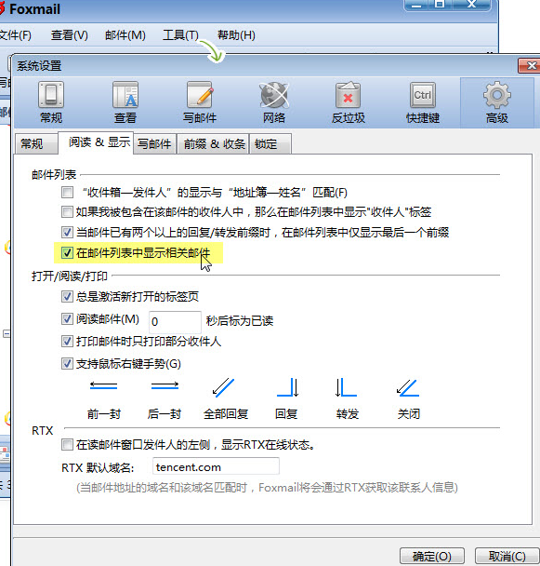Click the 秒后标为已读 label text
Viewport: 540px width, 566px height.
pos(240,321)
